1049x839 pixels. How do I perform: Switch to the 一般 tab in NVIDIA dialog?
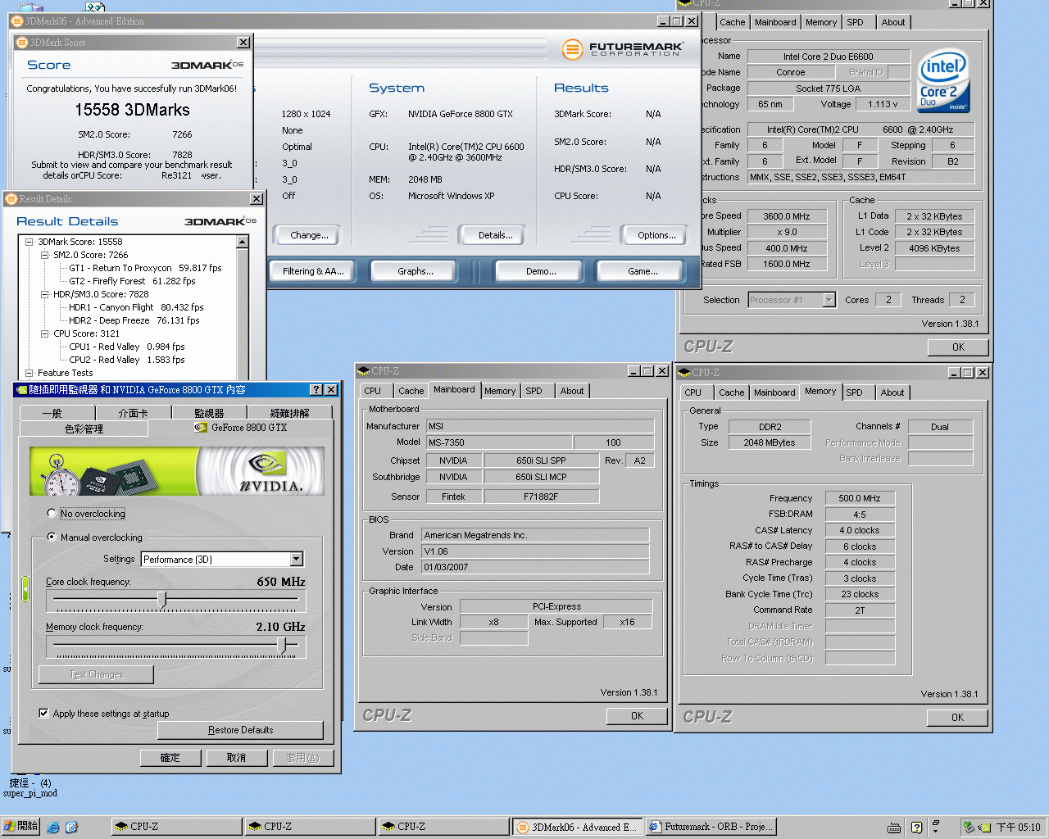point(52,413)
